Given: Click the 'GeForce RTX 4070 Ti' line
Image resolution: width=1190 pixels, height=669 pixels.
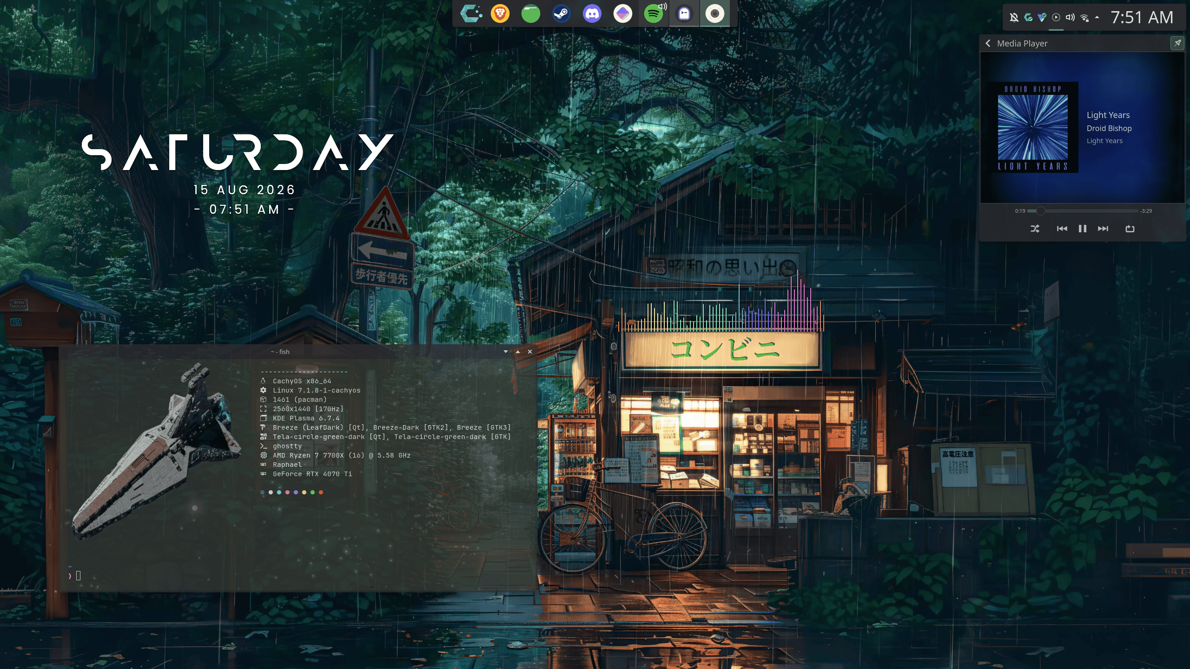Looking at the screenshot, I should pos(312,474).
